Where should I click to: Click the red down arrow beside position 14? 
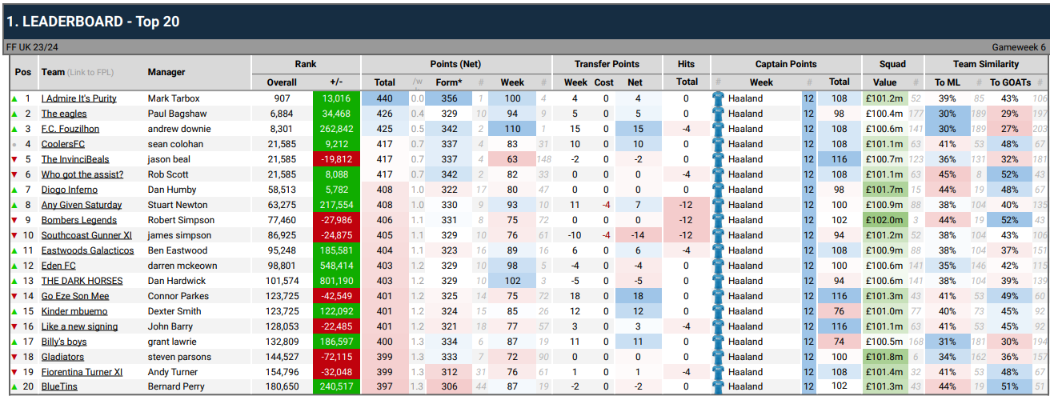pos(14,296)
